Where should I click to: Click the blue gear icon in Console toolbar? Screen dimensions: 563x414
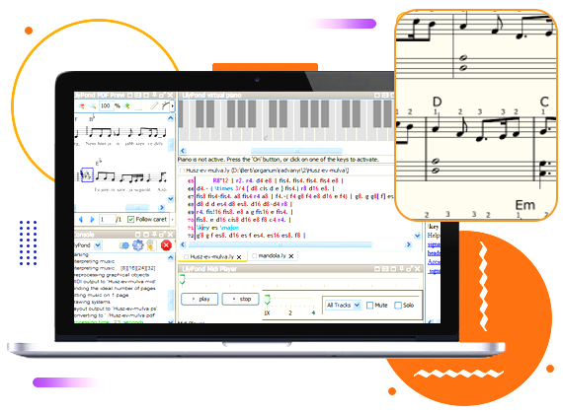point(138,245)
